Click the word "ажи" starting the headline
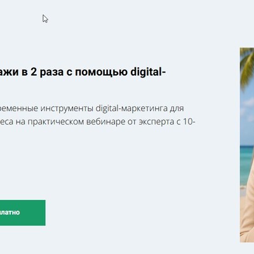Viewport: 254px width, 254px height. (10, 72)
